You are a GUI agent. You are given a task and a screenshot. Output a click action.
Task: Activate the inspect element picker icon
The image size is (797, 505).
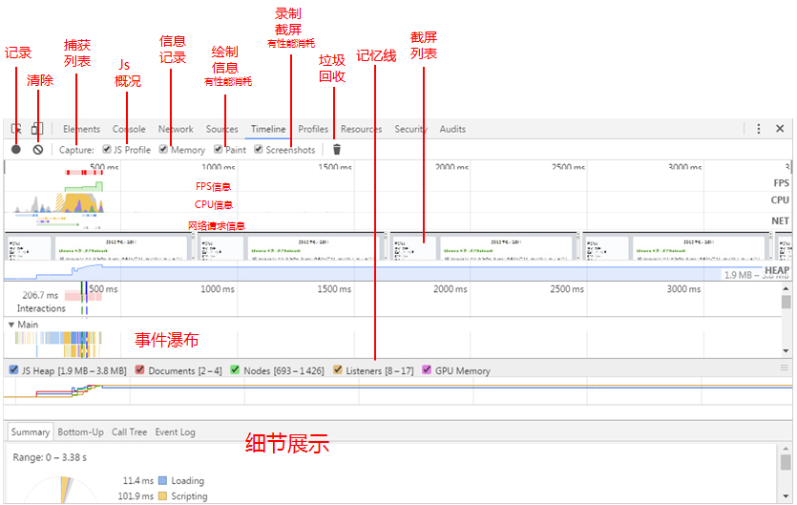click(x=16, y=129)
